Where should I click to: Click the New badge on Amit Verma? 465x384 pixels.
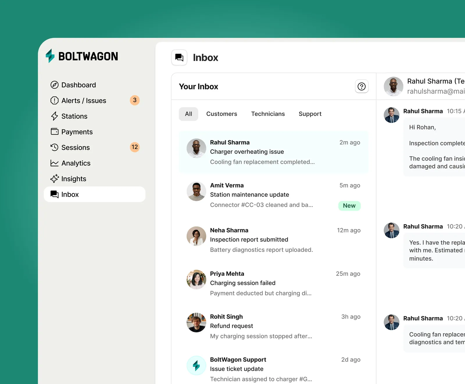(349, 205)
